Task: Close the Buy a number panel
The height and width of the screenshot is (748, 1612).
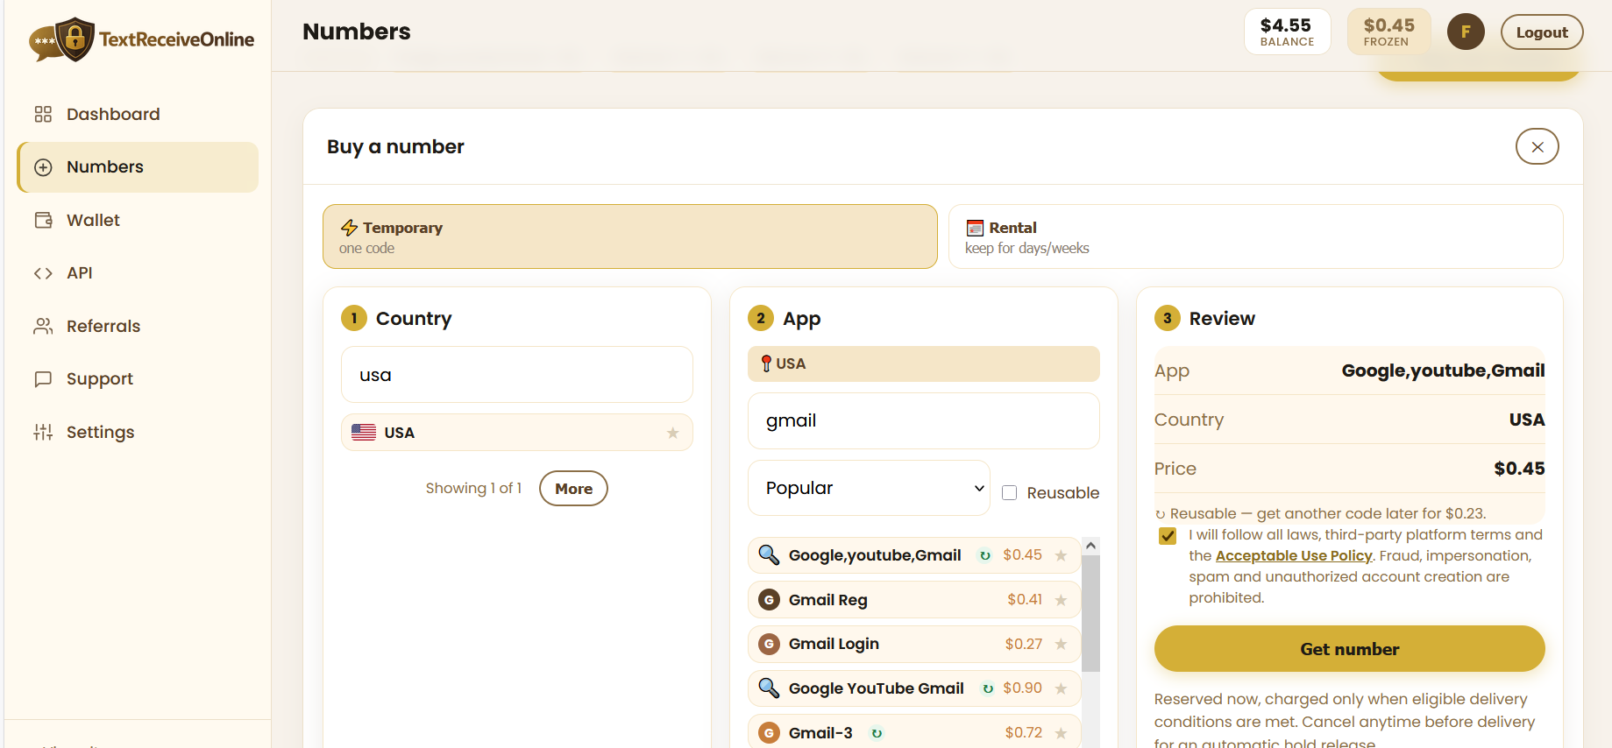Action: click(x=1537, y=147)
